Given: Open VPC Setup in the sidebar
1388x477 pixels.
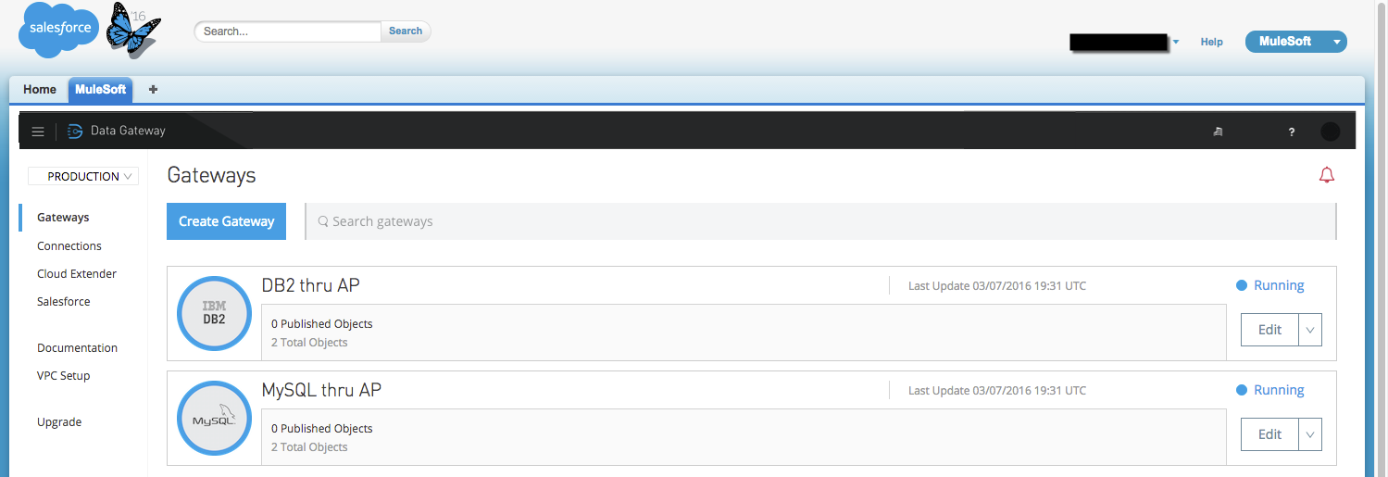Looking at the screenshot, I should point(64,375).
